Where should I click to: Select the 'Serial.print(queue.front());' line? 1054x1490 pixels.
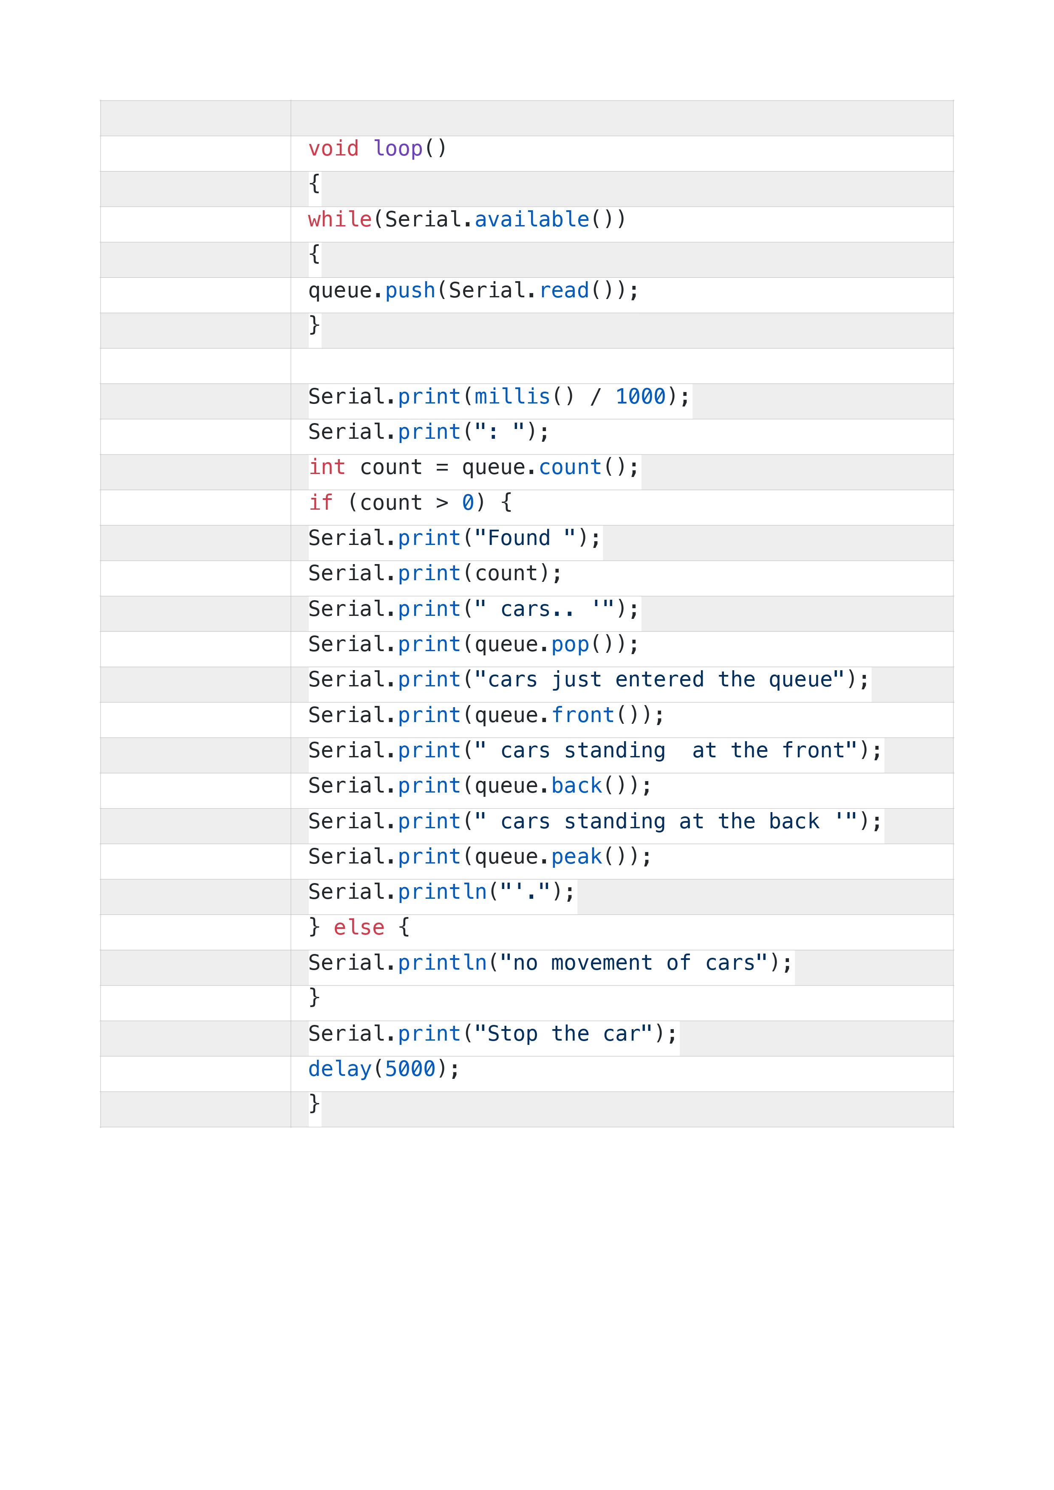click(x=486, y=714)
